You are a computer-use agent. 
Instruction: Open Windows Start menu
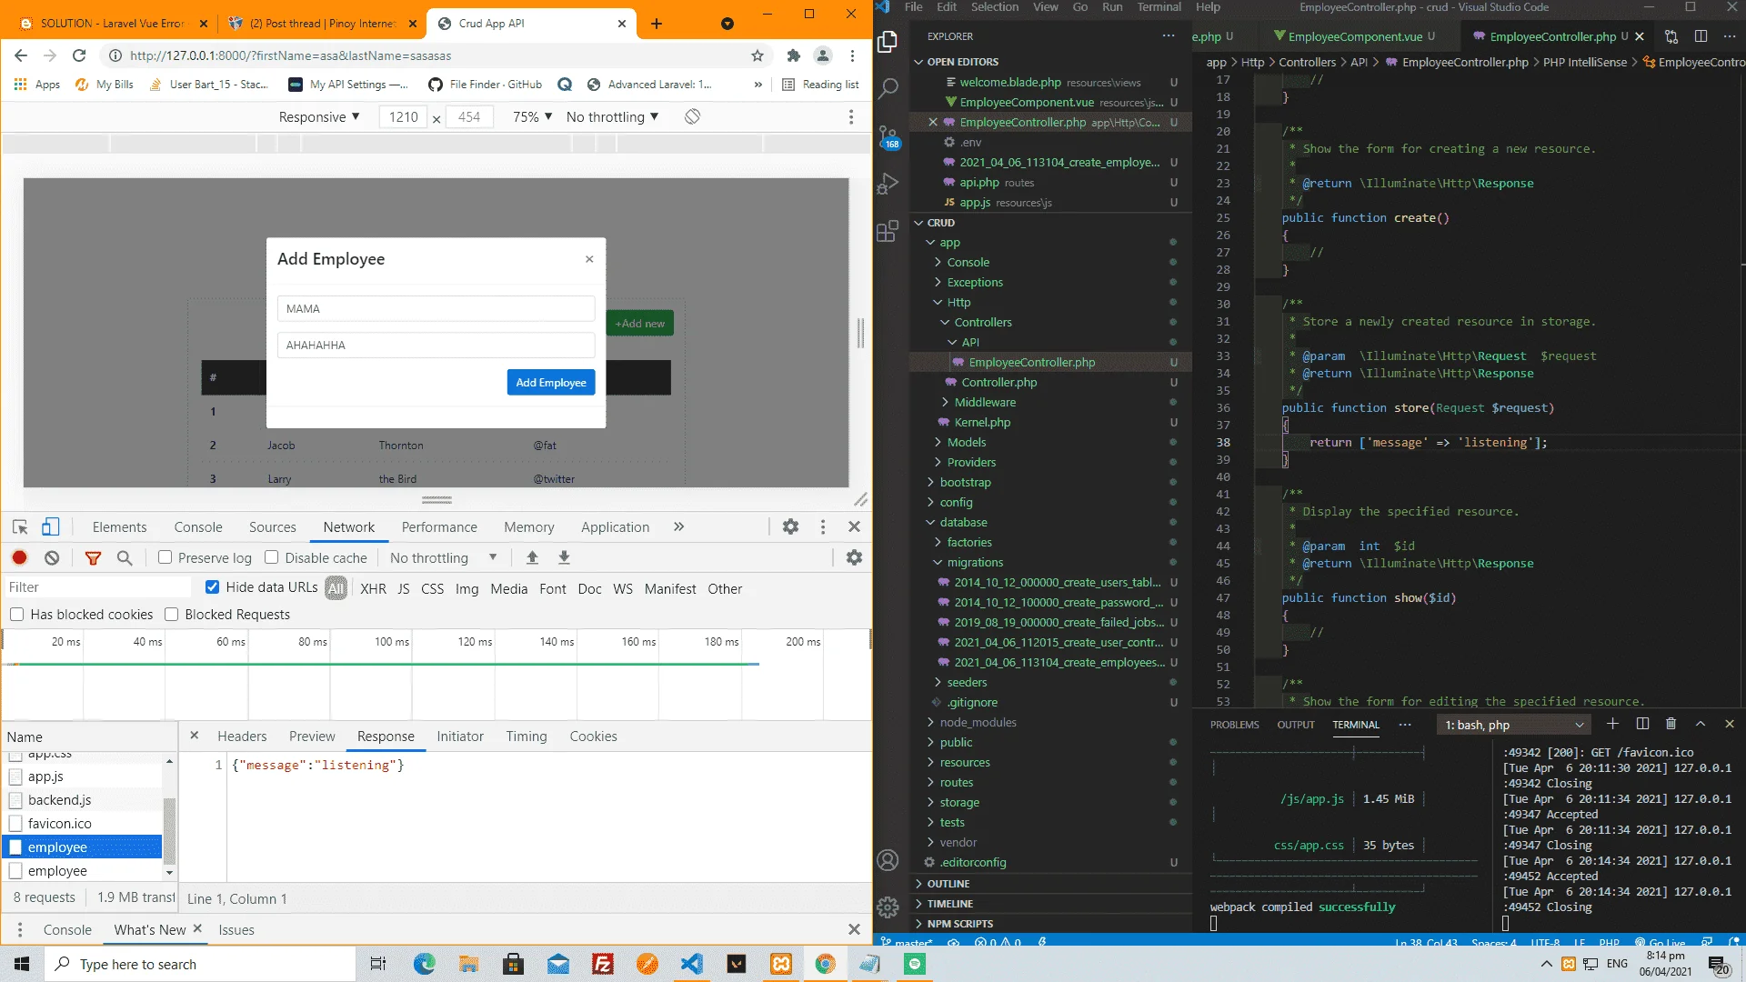(x=22, y=964)
